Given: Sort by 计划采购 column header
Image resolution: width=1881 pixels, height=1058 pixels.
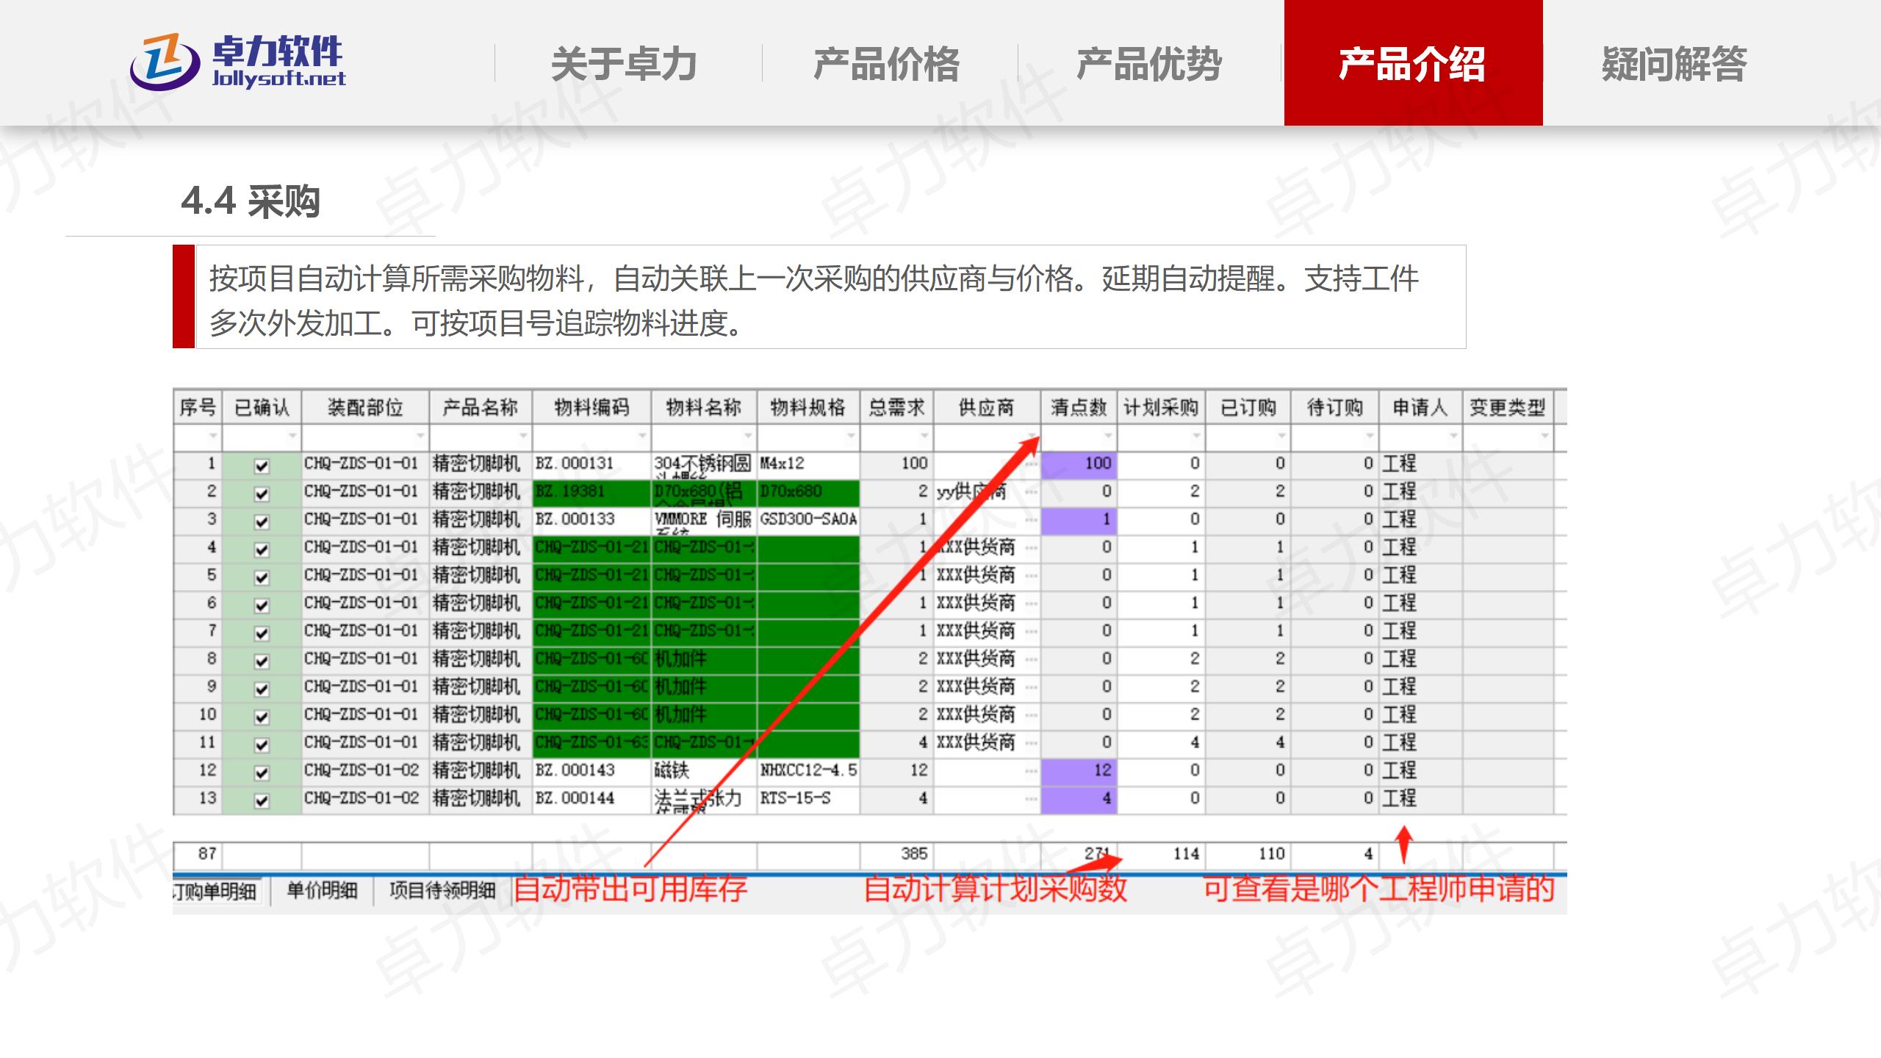Looking at the screenshot, I should [x=1161, y=407].
